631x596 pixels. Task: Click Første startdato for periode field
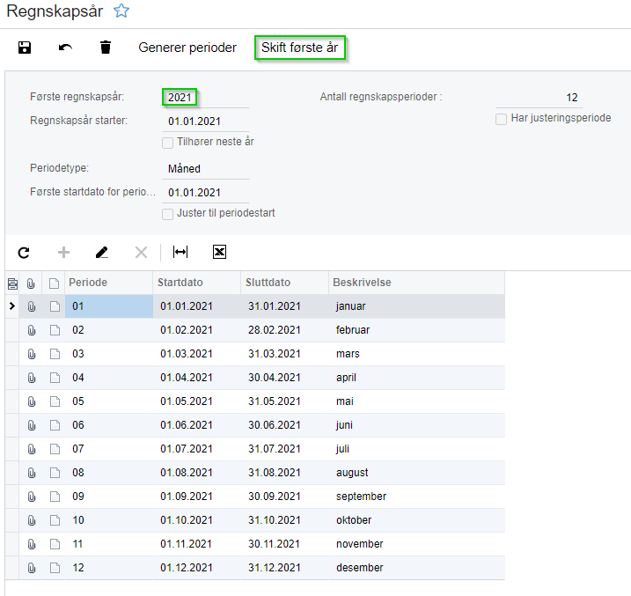coord(206,193)
